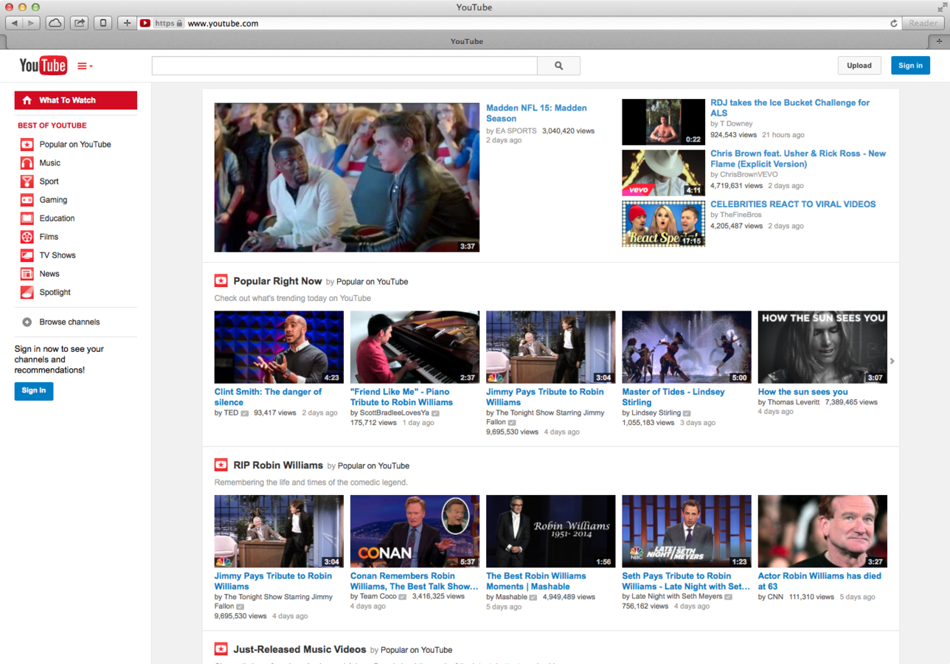The height and width of the screenshot is (664, 950).
Task: Click the Safari toolbar button beside share
Action: coord(103,23)
